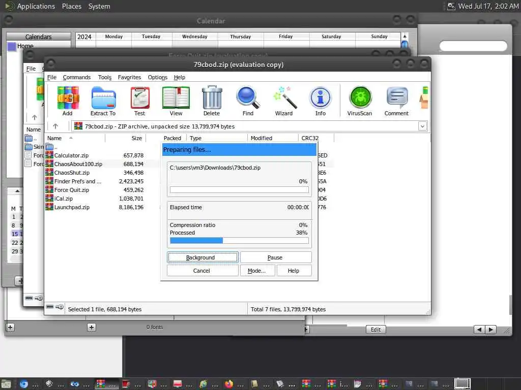Screen dimensions: 521x390
Task: Open the Commands menu
Action: point(77,77)
